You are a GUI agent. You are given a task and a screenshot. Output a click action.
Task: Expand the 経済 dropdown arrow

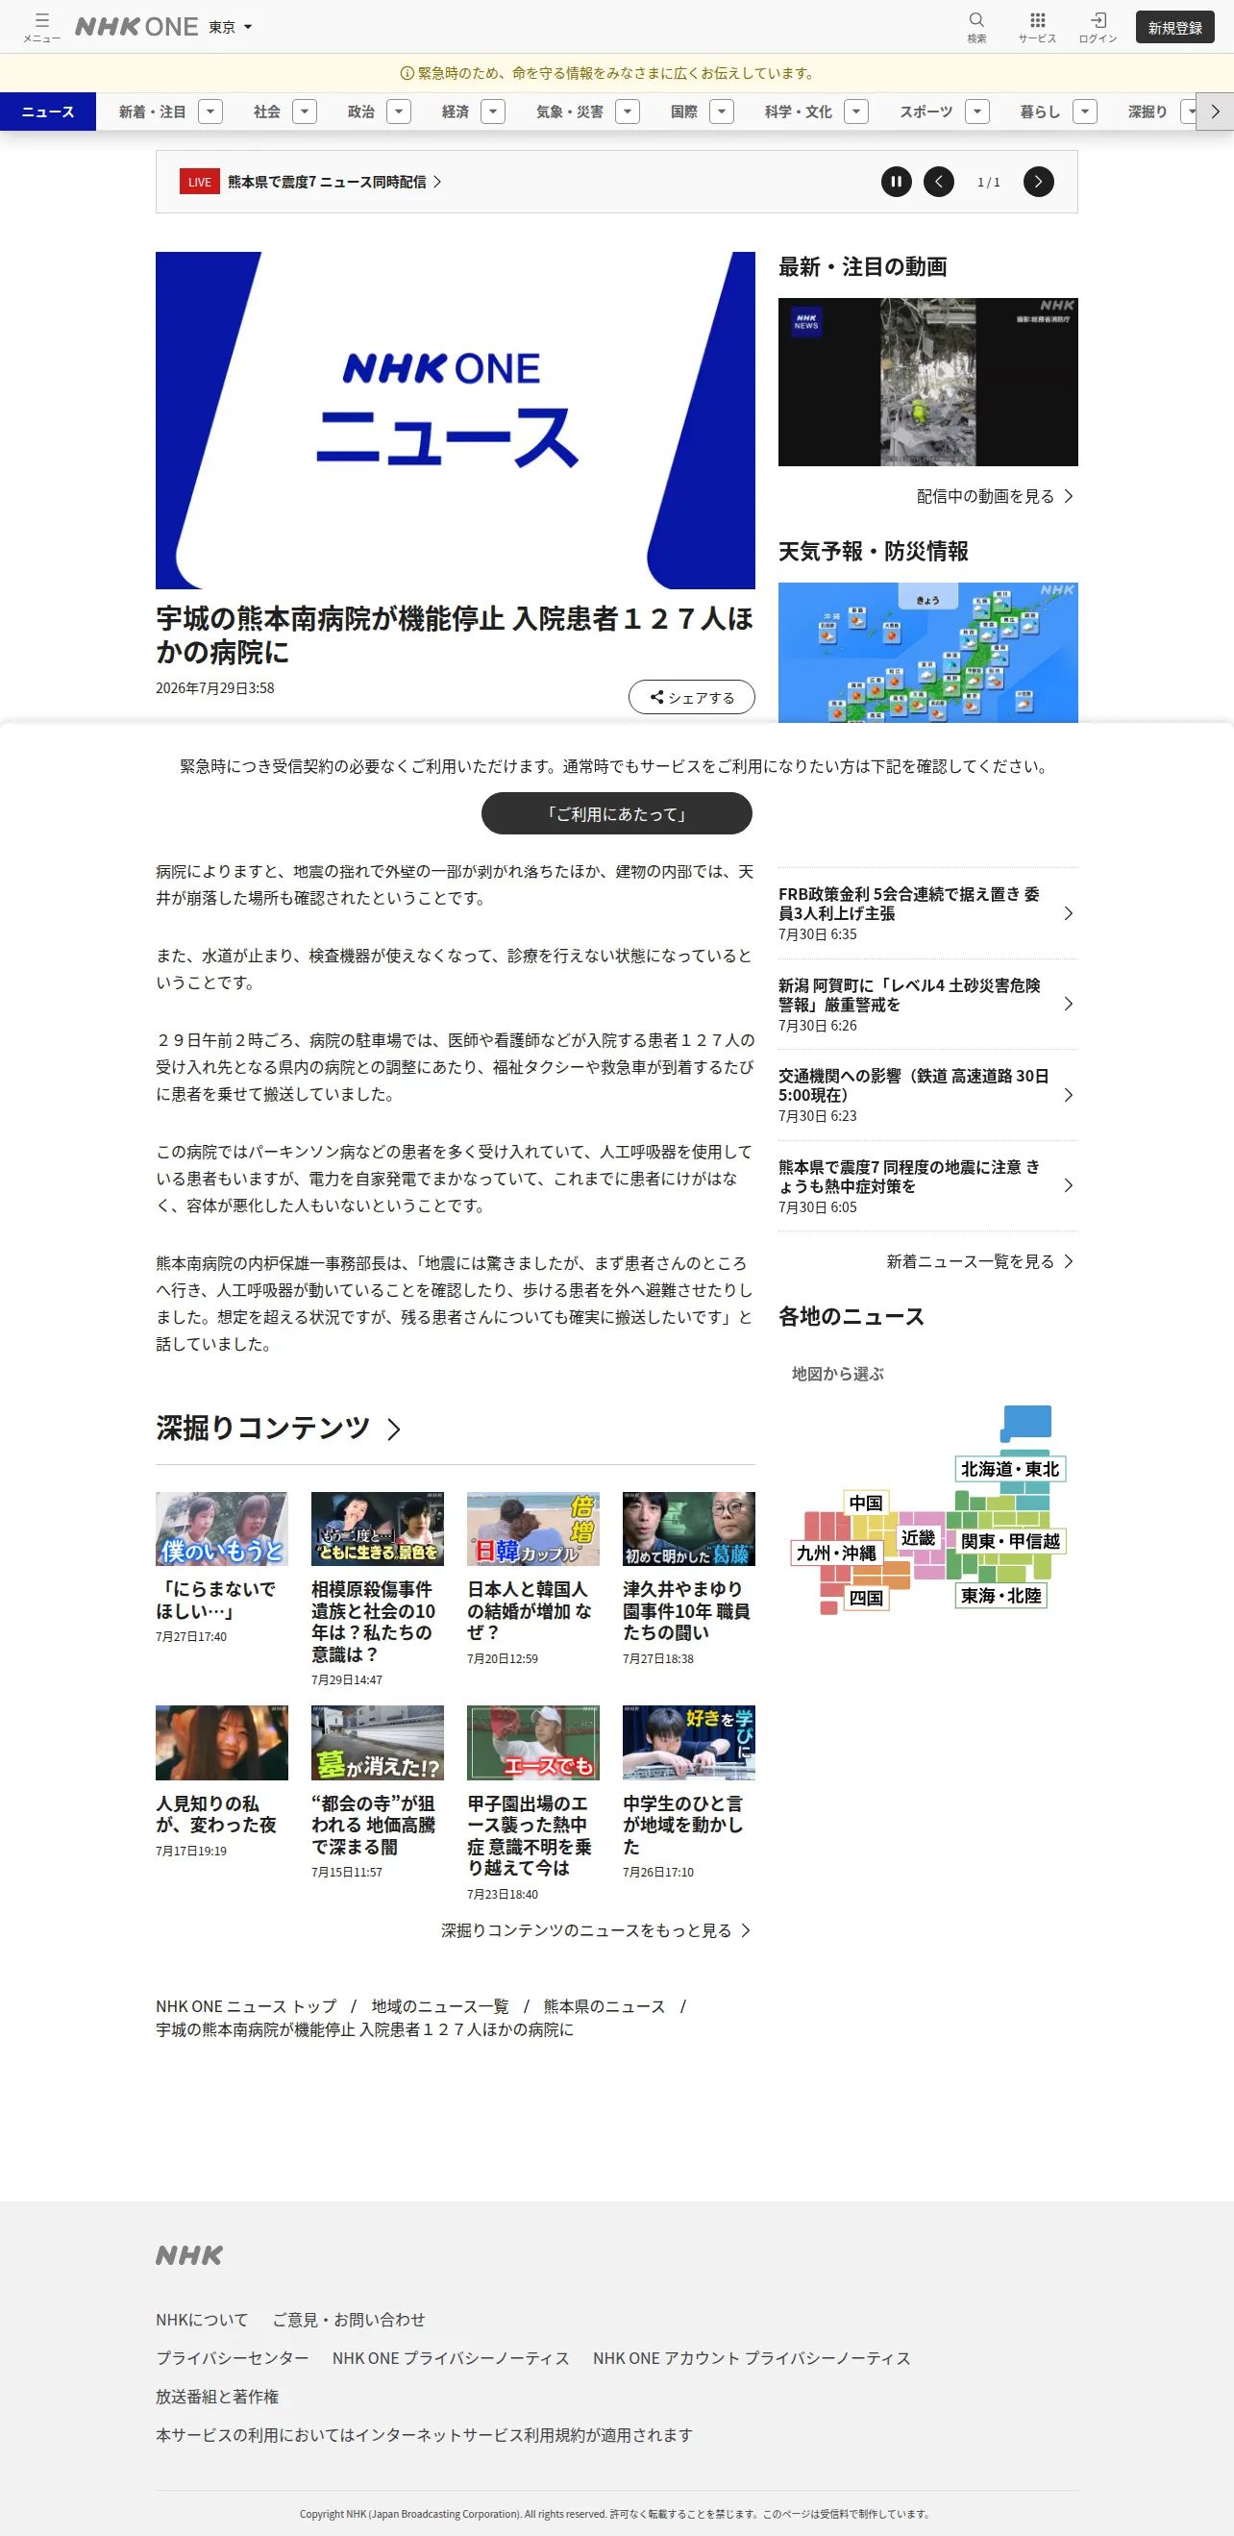coord(493,112)
